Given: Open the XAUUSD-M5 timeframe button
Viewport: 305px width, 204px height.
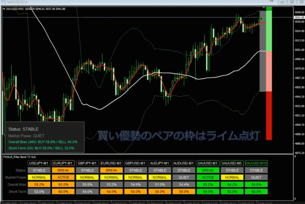Looking at the screenshot, I should (x=232, y=162).
